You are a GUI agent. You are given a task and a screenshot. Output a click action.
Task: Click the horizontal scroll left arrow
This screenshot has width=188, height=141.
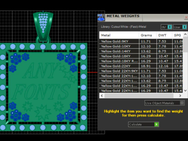102,96
